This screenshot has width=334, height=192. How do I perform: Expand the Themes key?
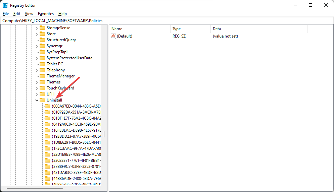coord(37,82)
